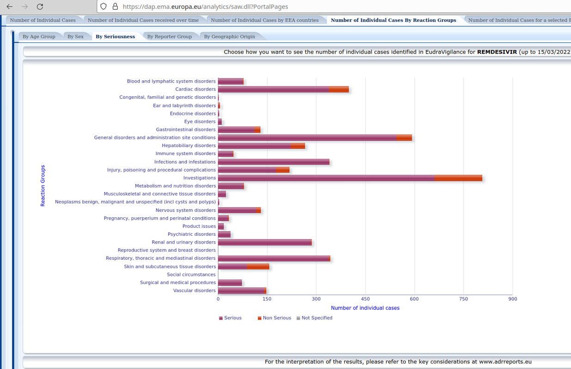Click Pregnancy, puerperium and perinatal conditions label

pos(160,218)
